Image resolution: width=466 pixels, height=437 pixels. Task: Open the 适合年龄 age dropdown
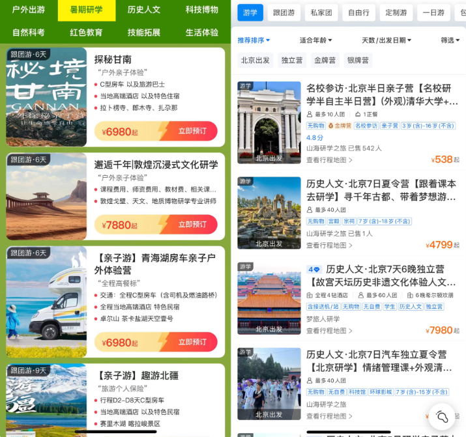coord(319,40)
